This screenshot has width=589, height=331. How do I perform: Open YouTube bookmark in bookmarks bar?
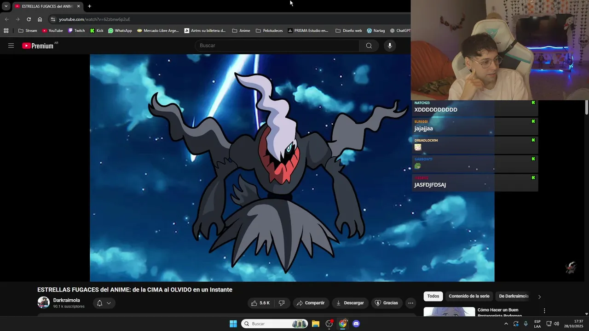pyautogui.click(x=52, y=31)
